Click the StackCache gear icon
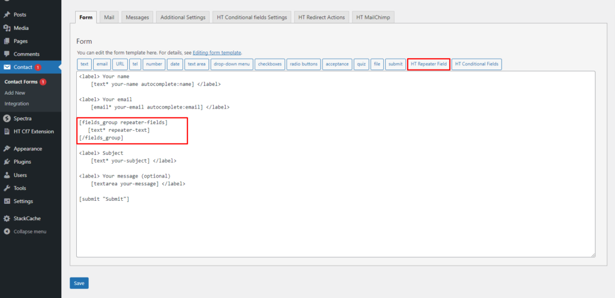This screenshot has height=298, width=615. point(7,218)
